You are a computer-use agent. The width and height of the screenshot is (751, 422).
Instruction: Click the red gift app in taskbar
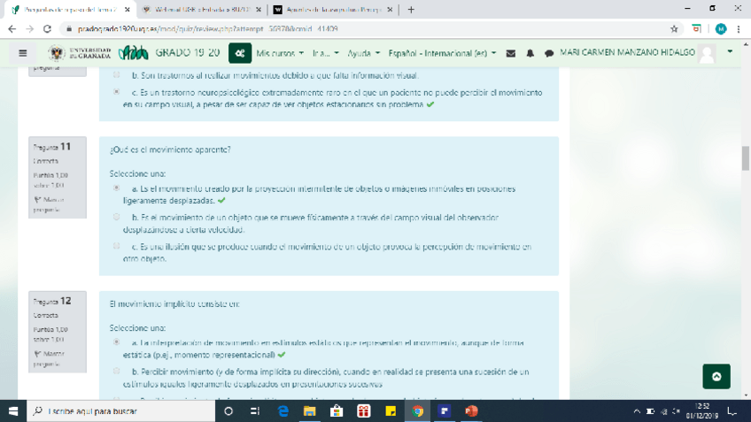coord(363,411)
